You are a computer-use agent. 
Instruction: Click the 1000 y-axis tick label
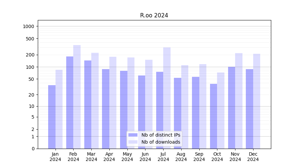(29, 26)
